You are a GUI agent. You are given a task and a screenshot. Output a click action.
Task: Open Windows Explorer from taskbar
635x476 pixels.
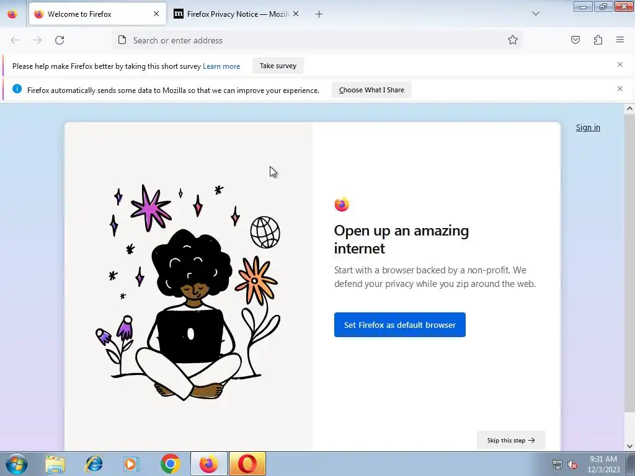coord(55,464)
